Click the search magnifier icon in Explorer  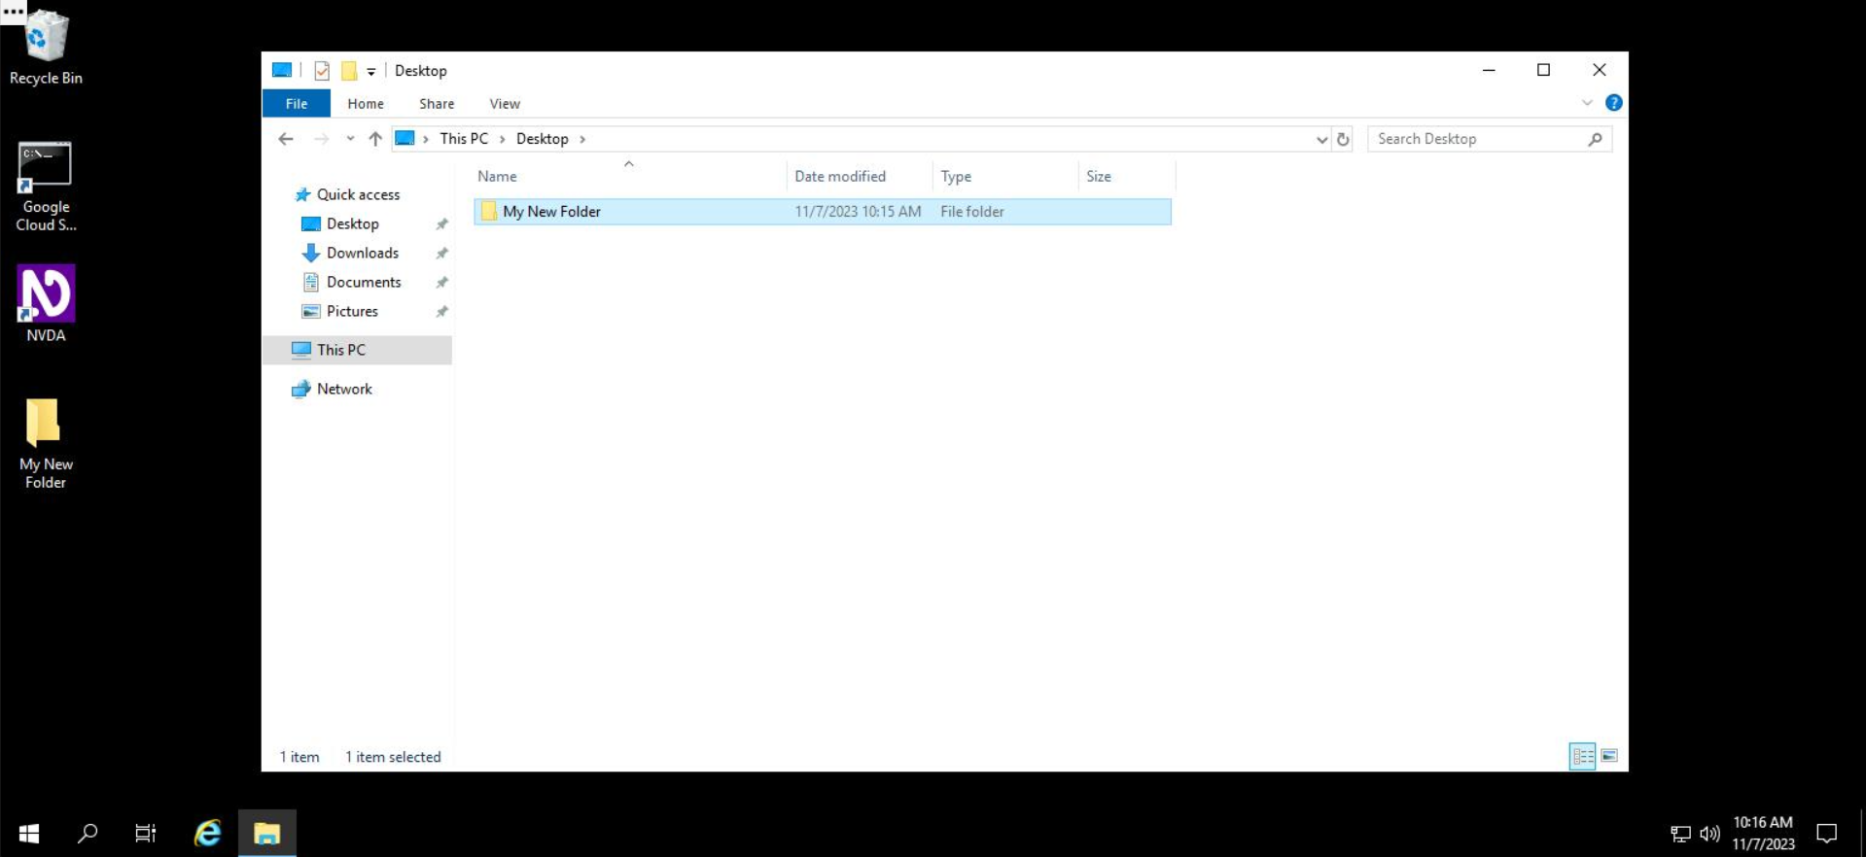(1596, 139)
